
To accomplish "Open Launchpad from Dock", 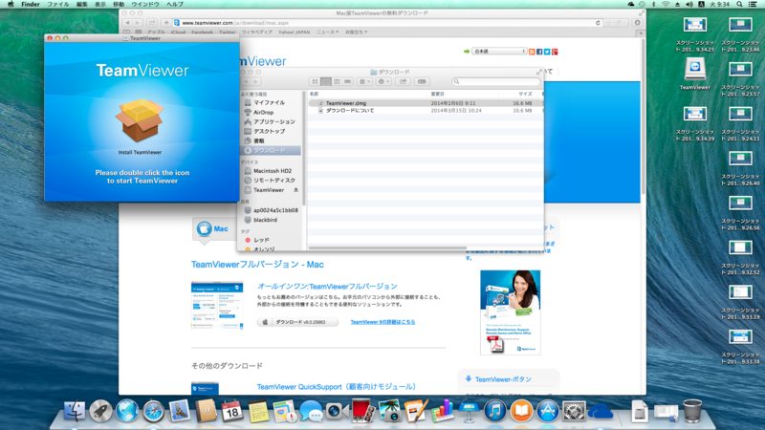I will point(100,411).
